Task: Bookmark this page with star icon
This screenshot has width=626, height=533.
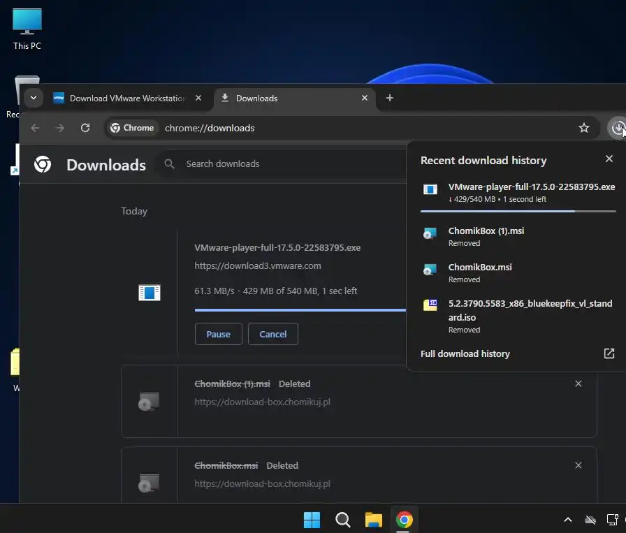Action: click(584, 128)
